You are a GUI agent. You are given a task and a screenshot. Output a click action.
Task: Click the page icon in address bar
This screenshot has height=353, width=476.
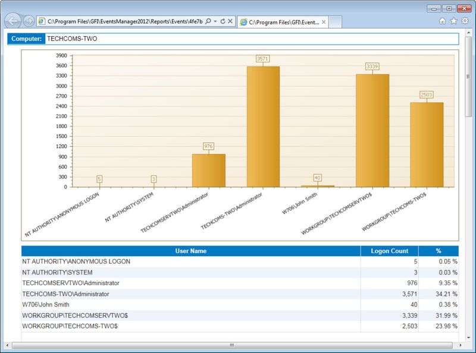tap(42, 21)
